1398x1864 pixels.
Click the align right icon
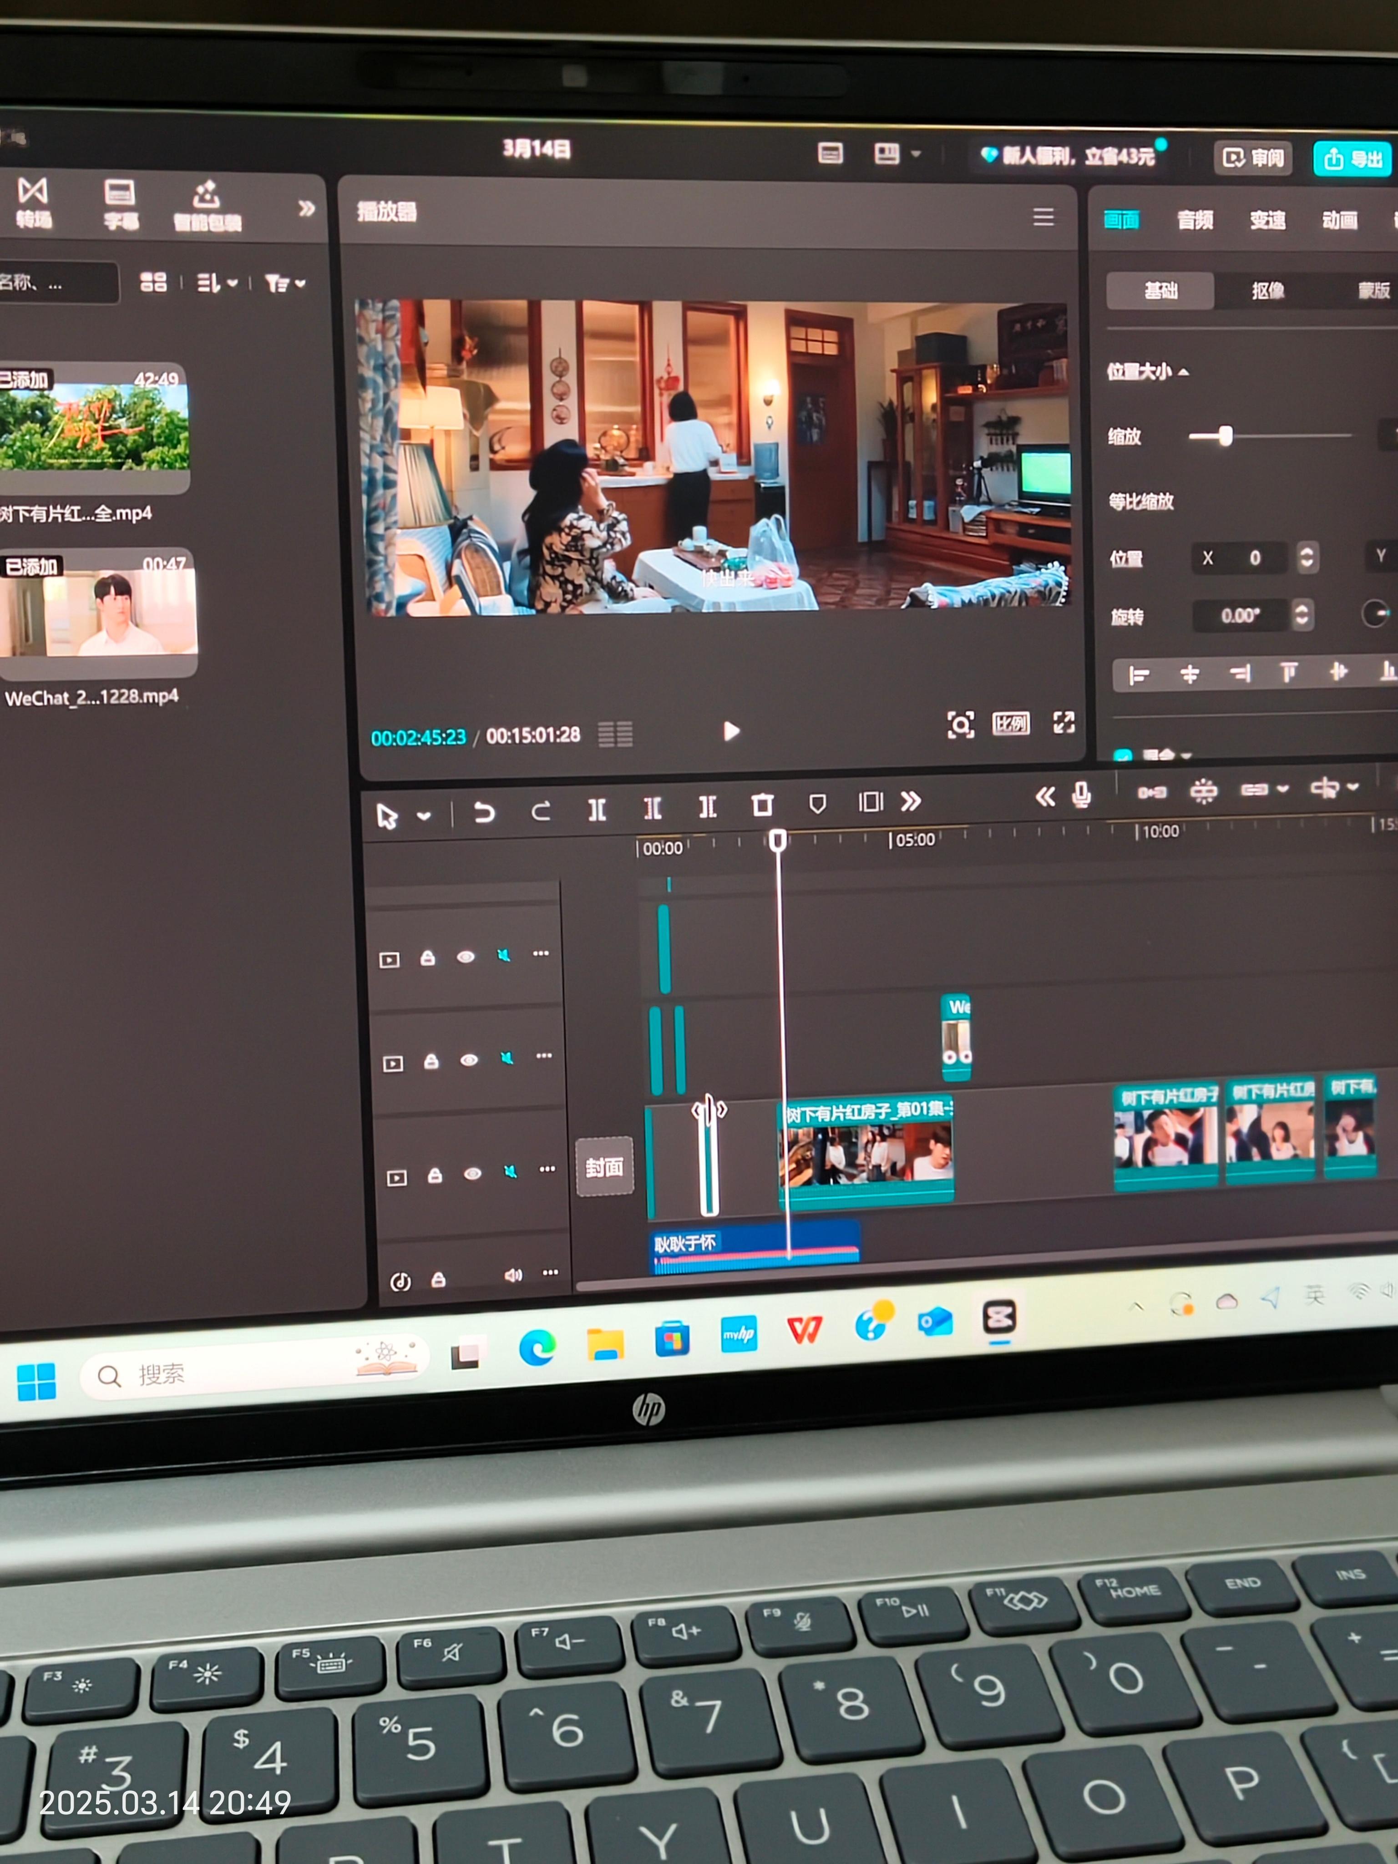pyautogui.click(x=1240, y=673)
